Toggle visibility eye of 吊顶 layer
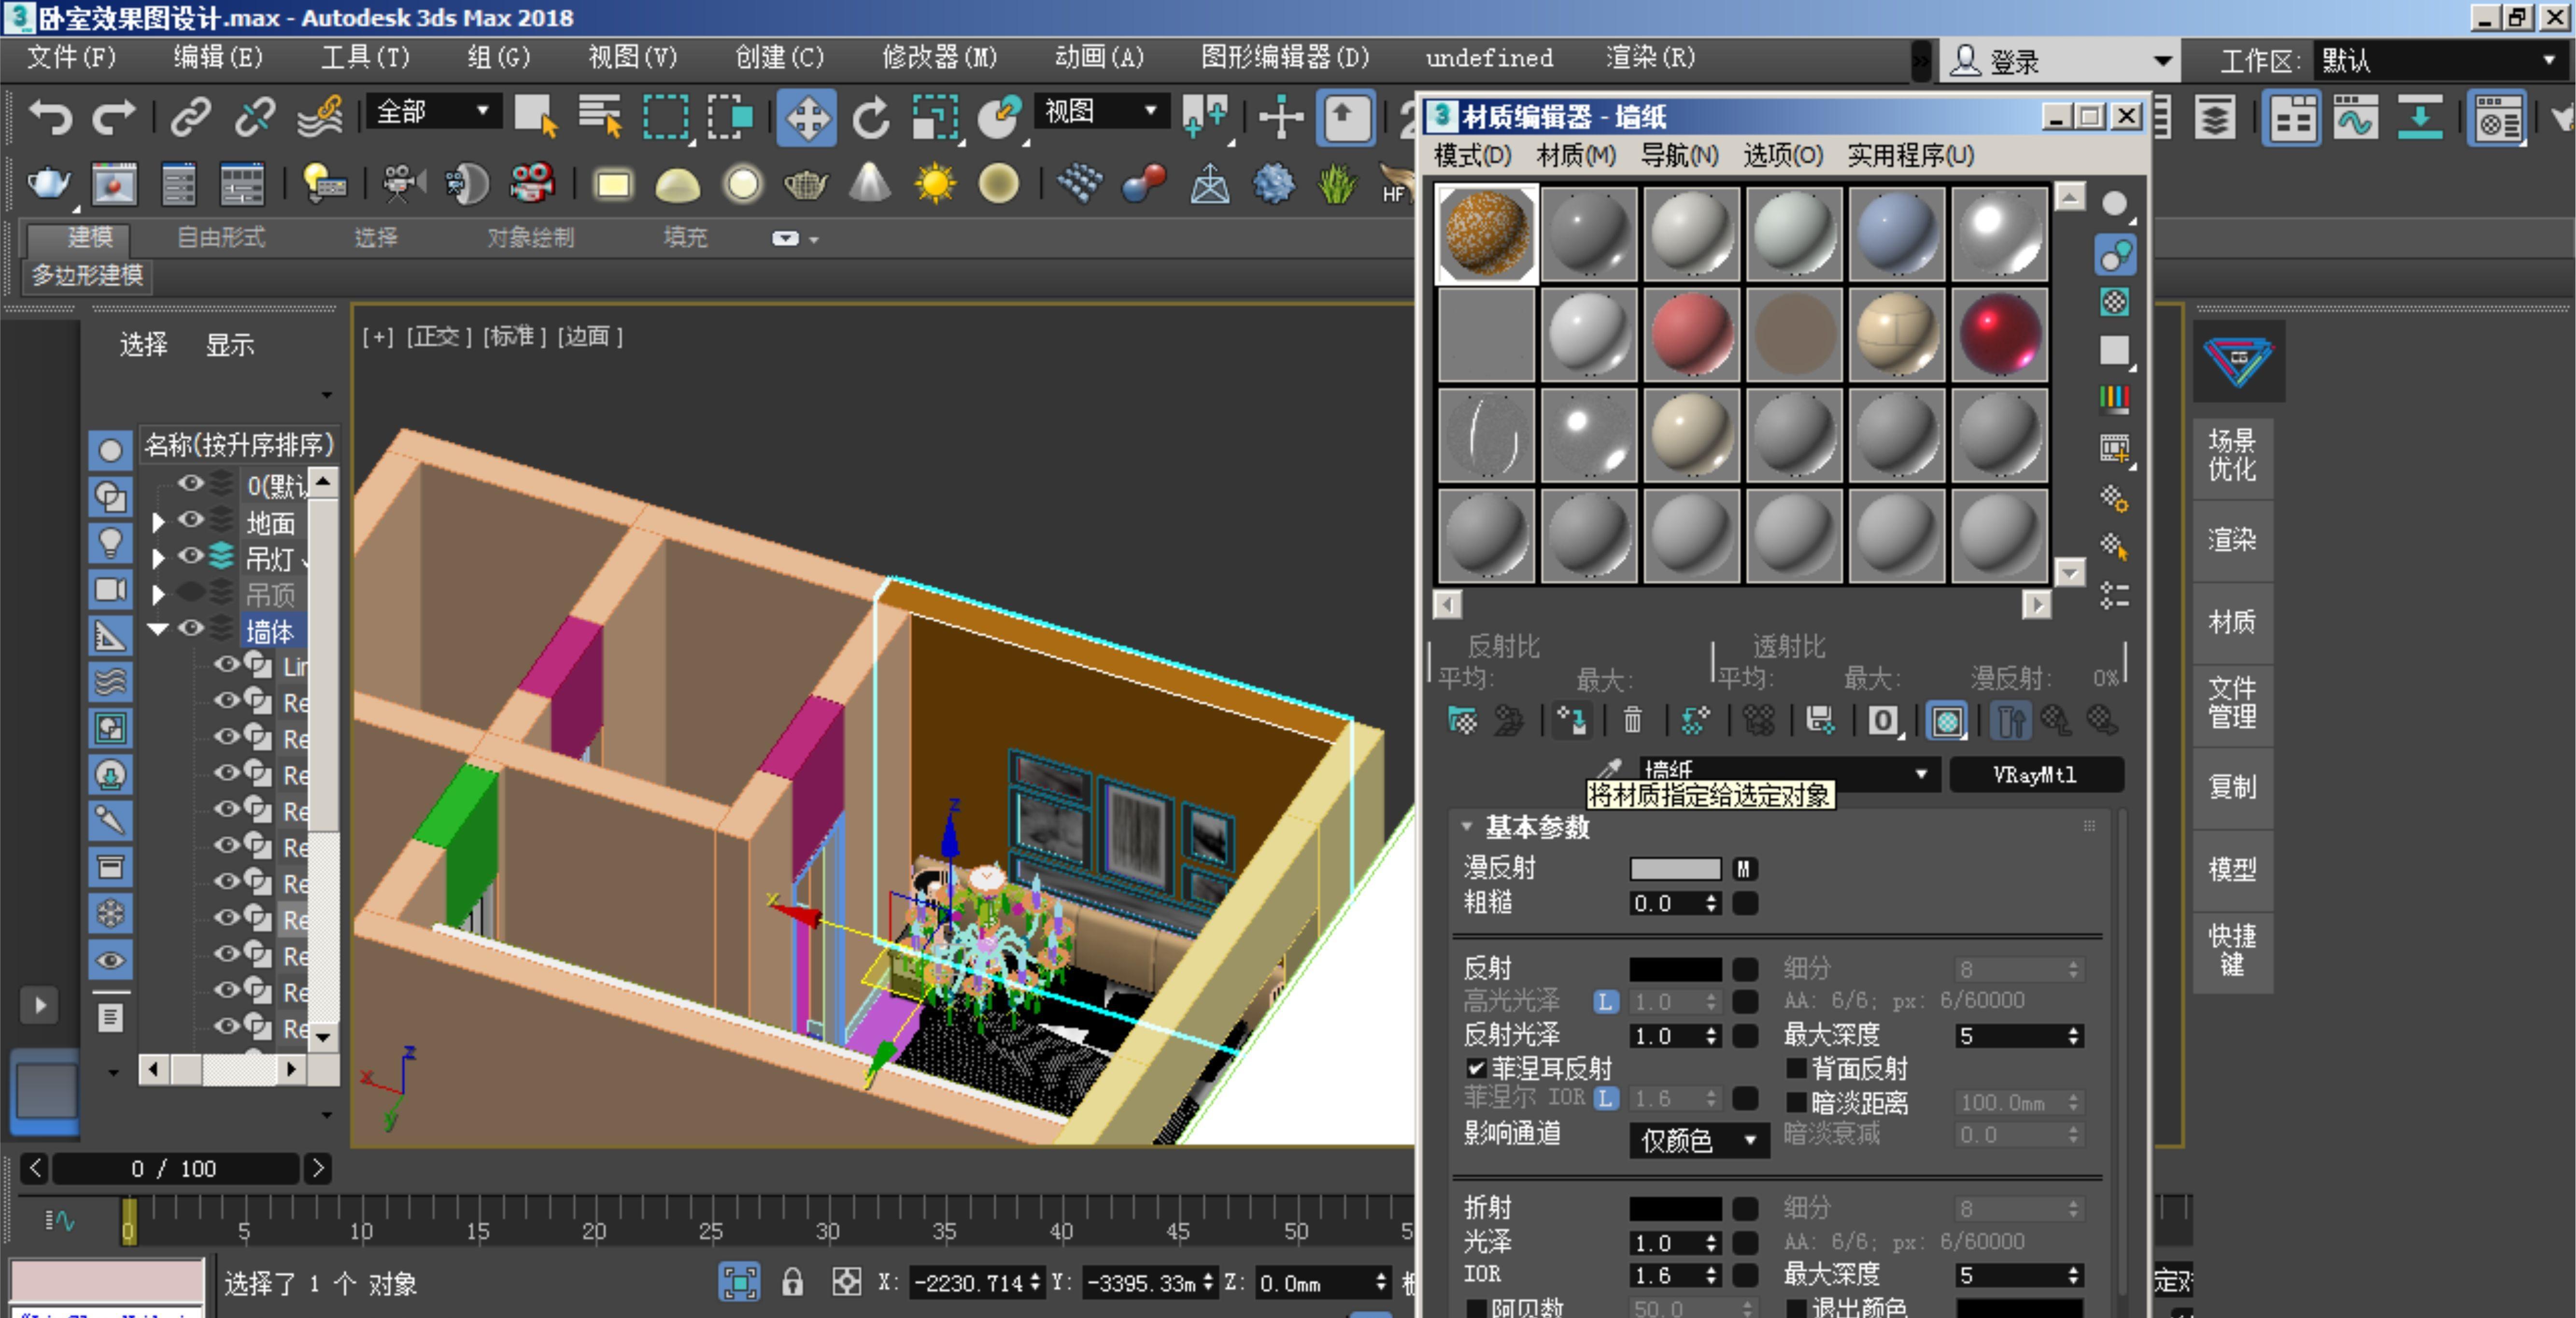The width and height of the screenshot is (2576, 1318). click(190, 592)
